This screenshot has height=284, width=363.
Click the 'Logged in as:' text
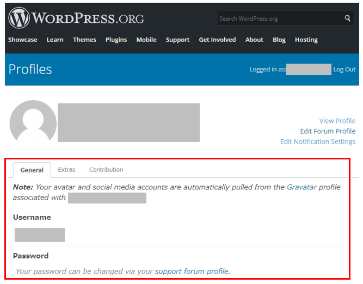[x=268, y=70]
